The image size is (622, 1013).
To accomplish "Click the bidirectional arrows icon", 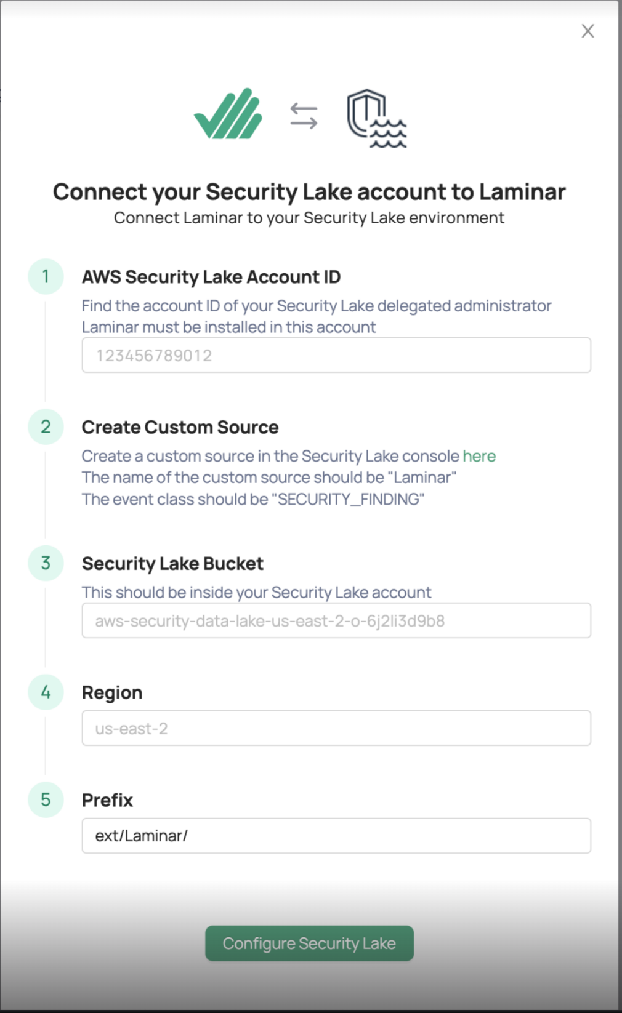I will (x=304, y=116).
